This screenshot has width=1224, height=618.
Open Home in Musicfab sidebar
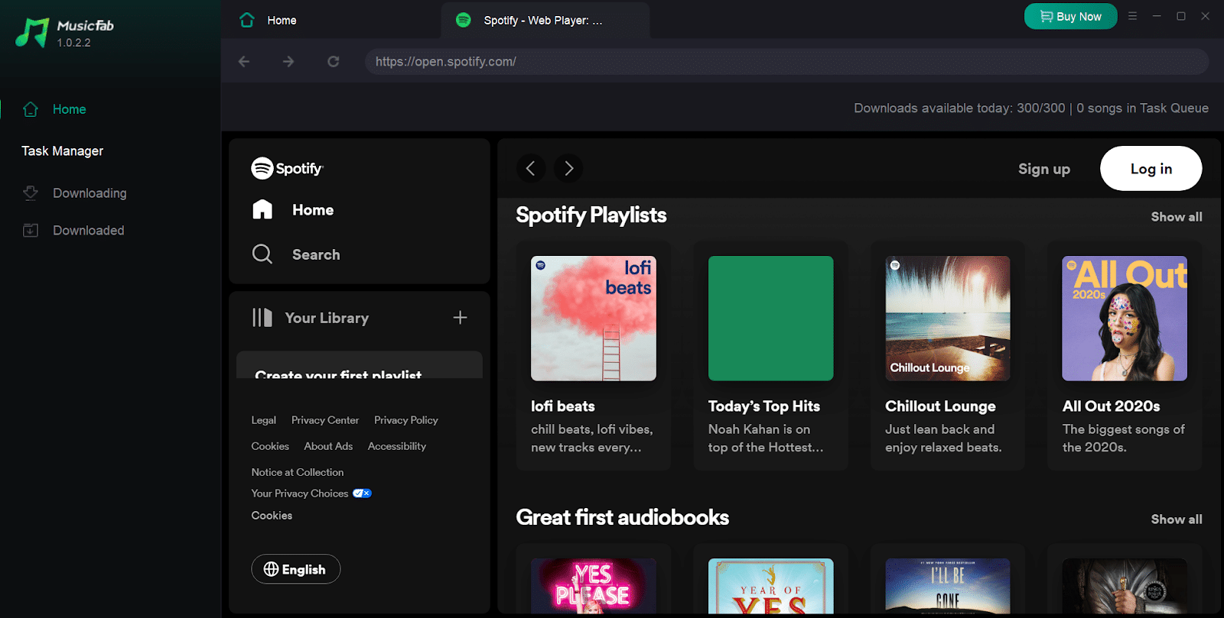(69, 109)
